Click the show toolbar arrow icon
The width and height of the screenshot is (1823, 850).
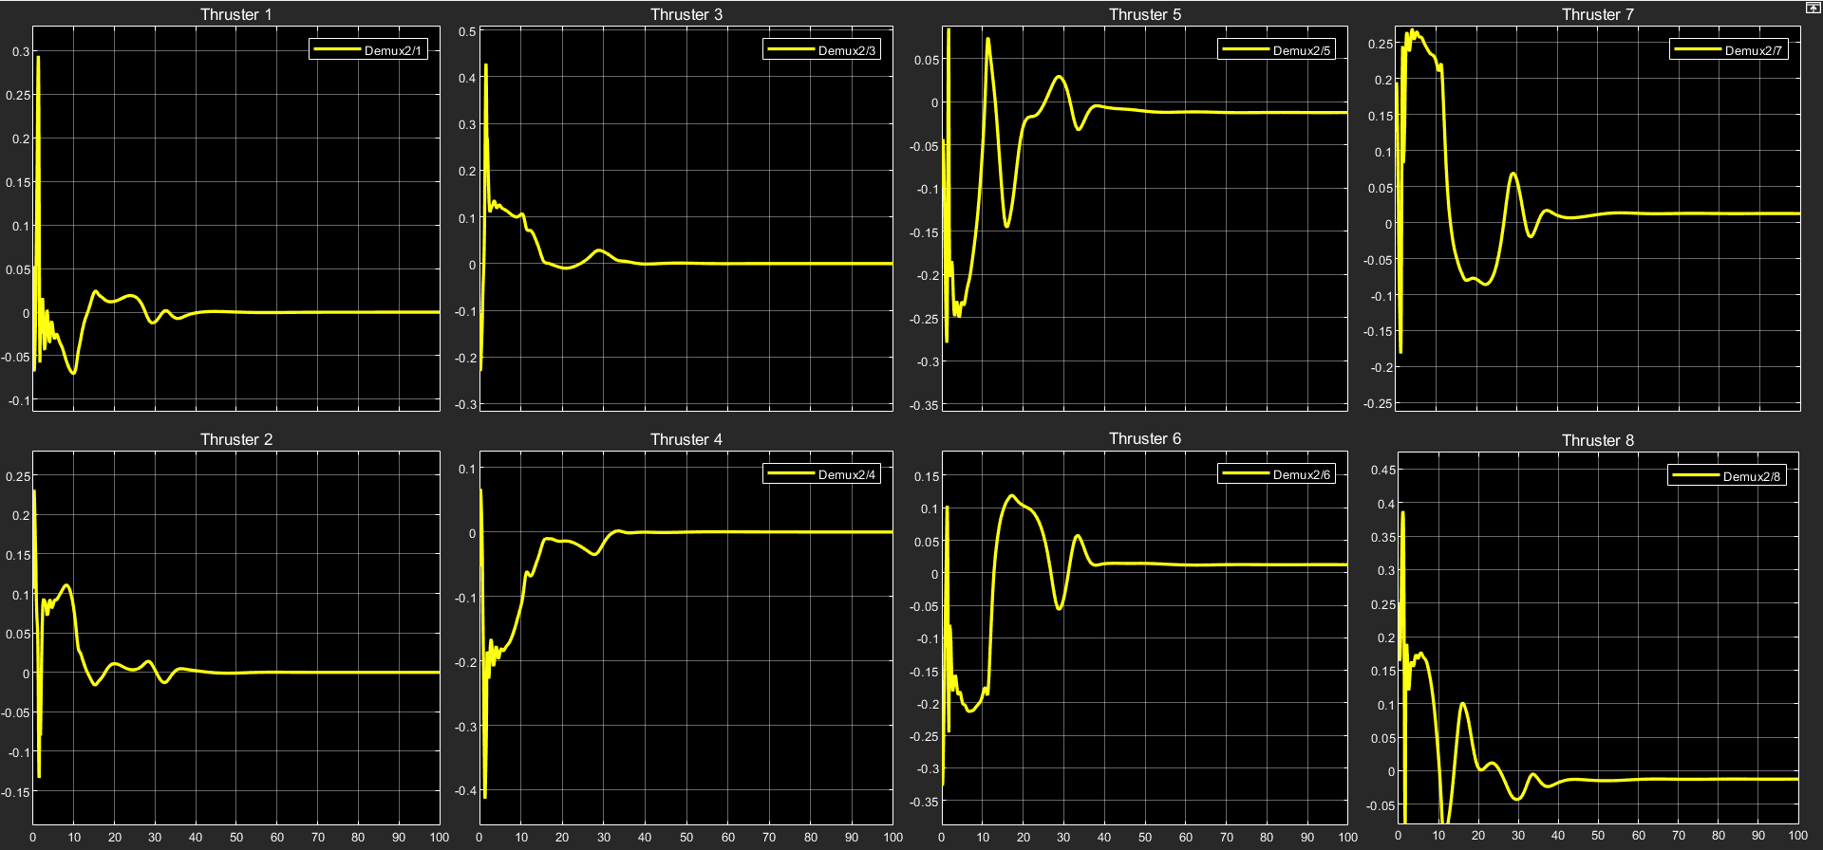tap(1812, 8)
